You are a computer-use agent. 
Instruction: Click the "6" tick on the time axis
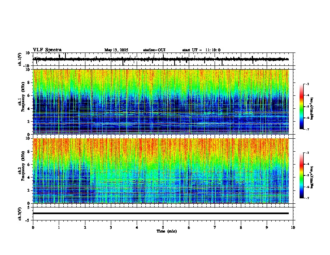click(189, 227)
